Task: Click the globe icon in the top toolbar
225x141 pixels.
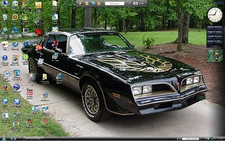Action: (93, 3)
